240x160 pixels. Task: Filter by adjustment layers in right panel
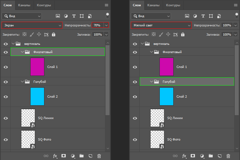pos(195,16)
